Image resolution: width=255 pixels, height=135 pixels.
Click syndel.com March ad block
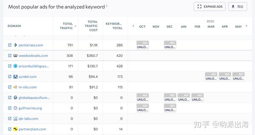click(x=211, y=76)
